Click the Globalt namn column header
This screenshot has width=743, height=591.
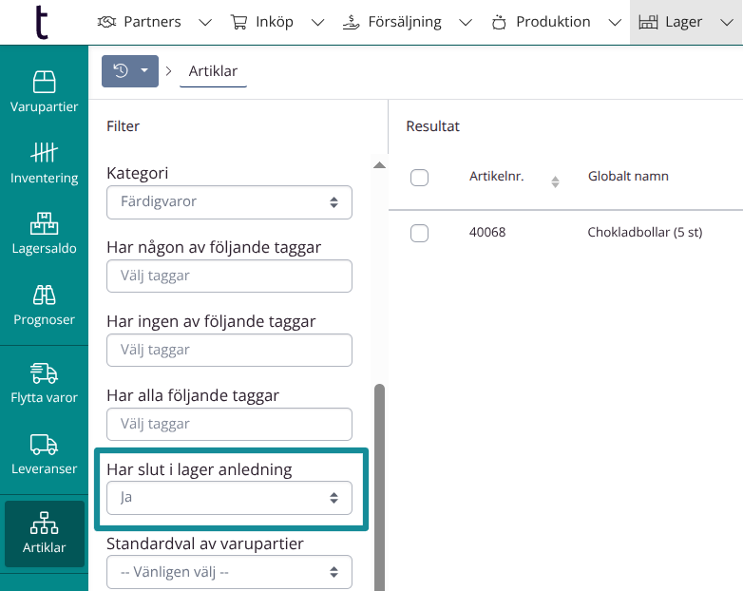[x=628, y=176]
